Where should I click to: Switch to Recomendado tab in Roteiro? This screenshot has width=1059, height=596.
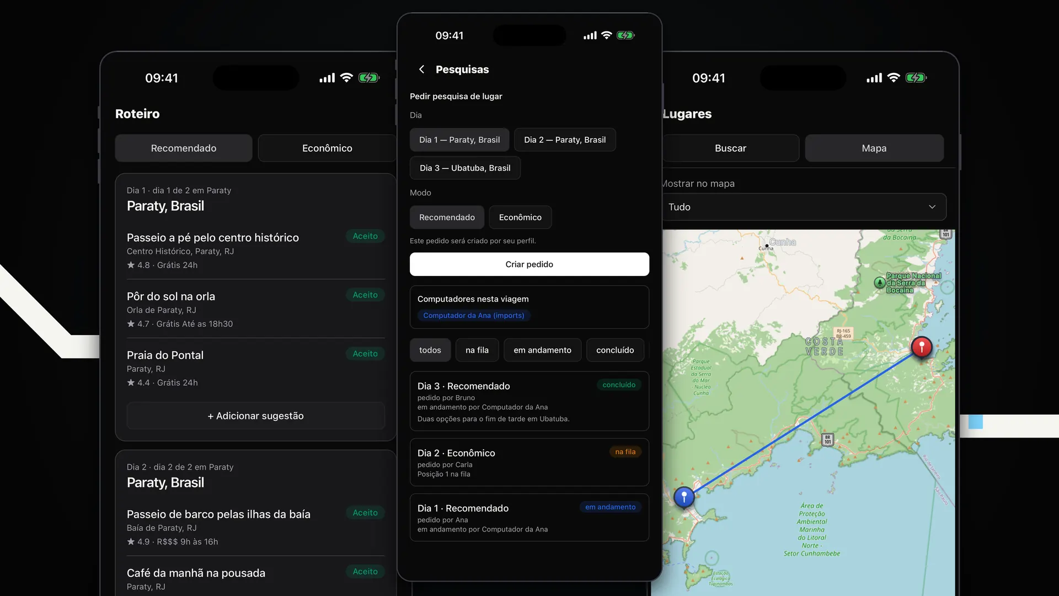(184, 148)
